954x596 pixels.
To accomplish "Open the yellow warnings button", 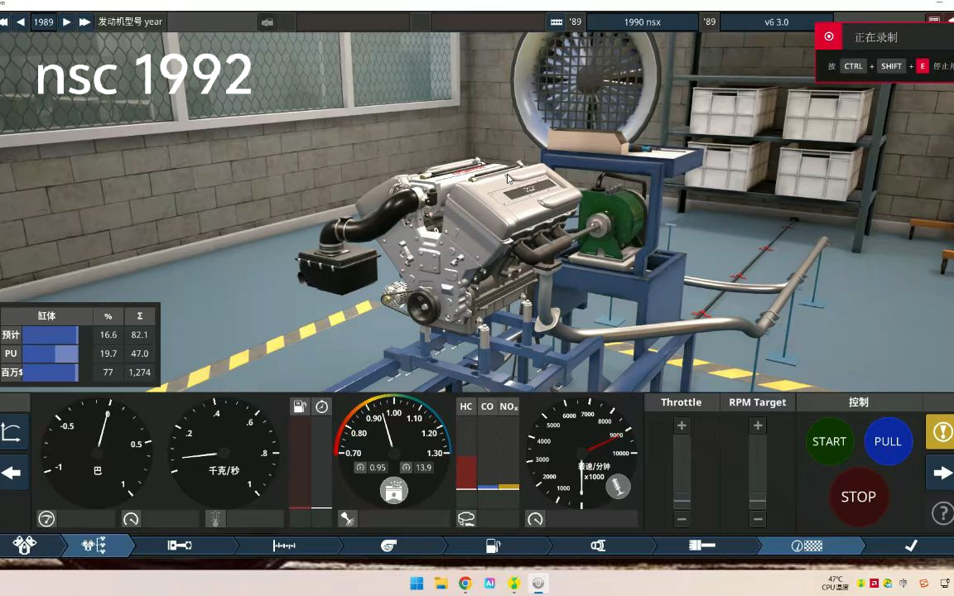I will [941, 432].
